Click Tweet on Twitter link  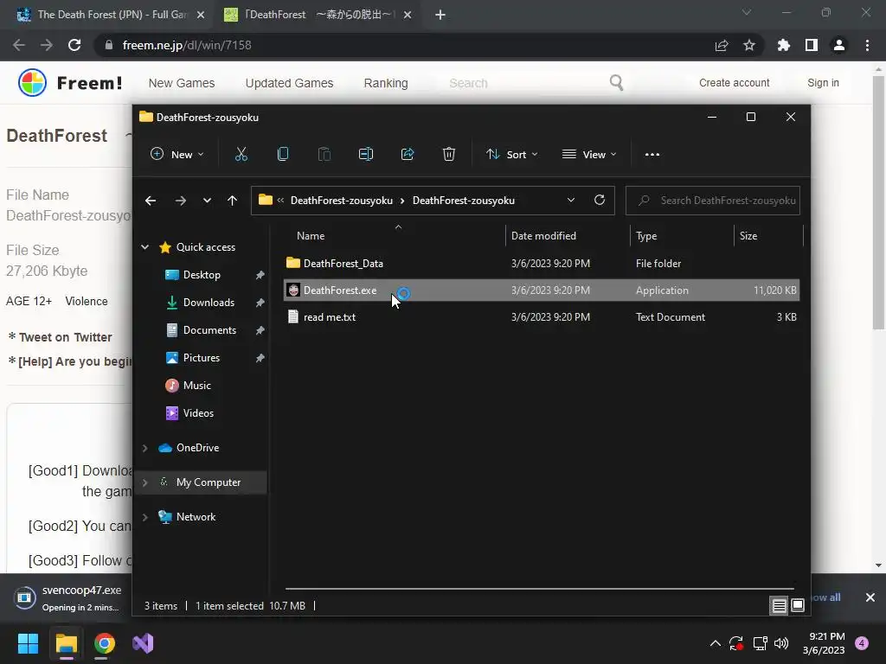(x=66, y=337)
